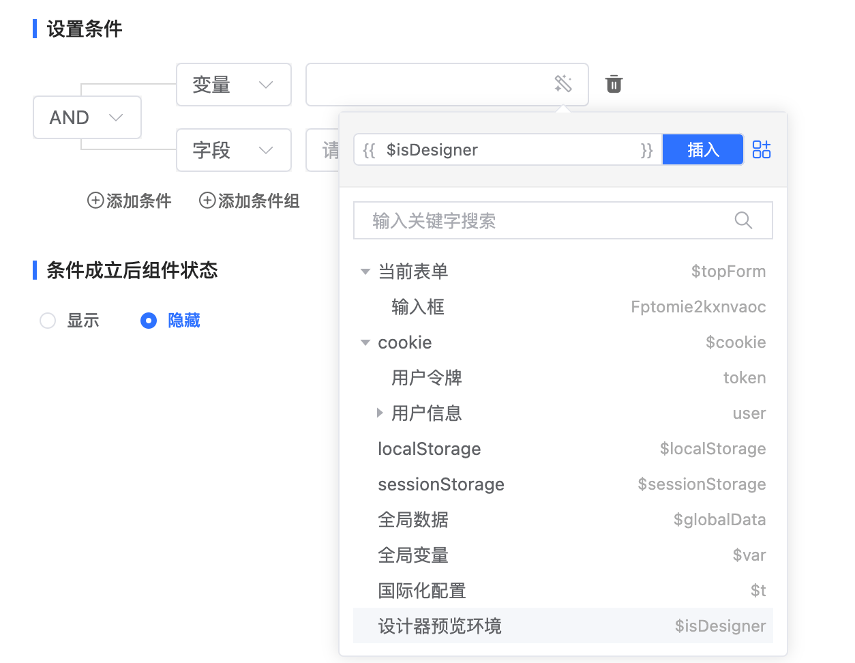Screen dimensions: 855x663
Task: Click the $isDesigner expression input box
Action: point(508,150)
